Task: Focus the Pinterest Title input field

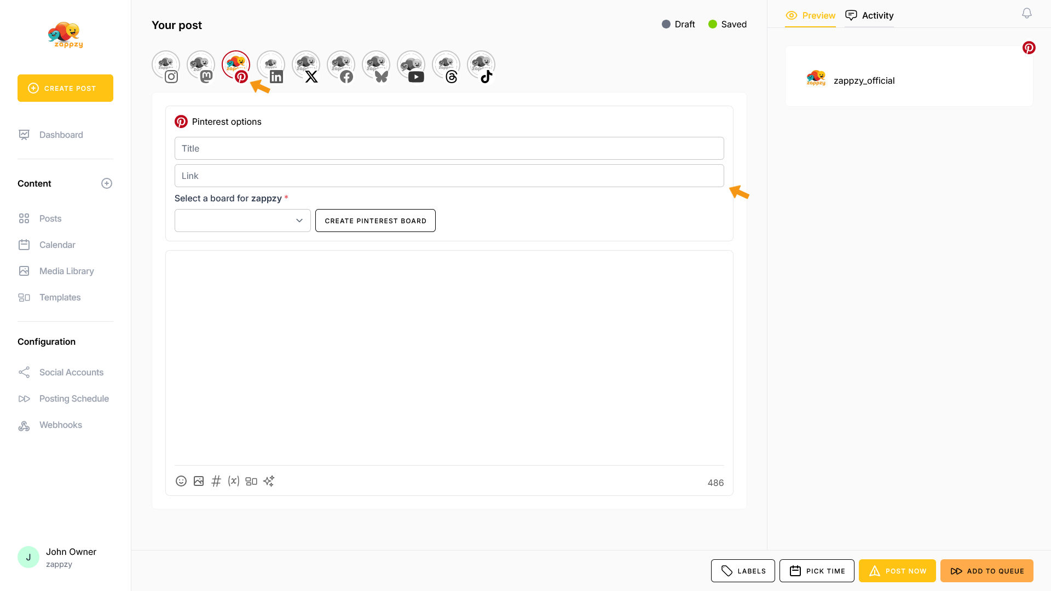Action: pos(449,148)
